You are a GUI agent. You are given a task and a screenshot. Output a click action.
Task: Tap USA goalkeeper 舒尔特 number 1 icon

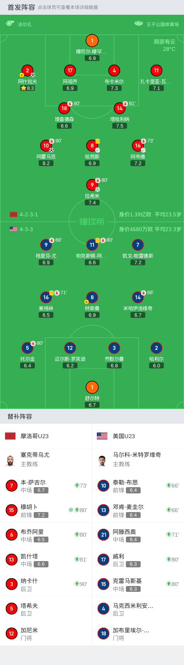(x=92, y=387)
